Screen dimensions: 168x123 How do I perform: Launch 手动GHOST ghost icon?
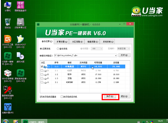pos(20,42)
